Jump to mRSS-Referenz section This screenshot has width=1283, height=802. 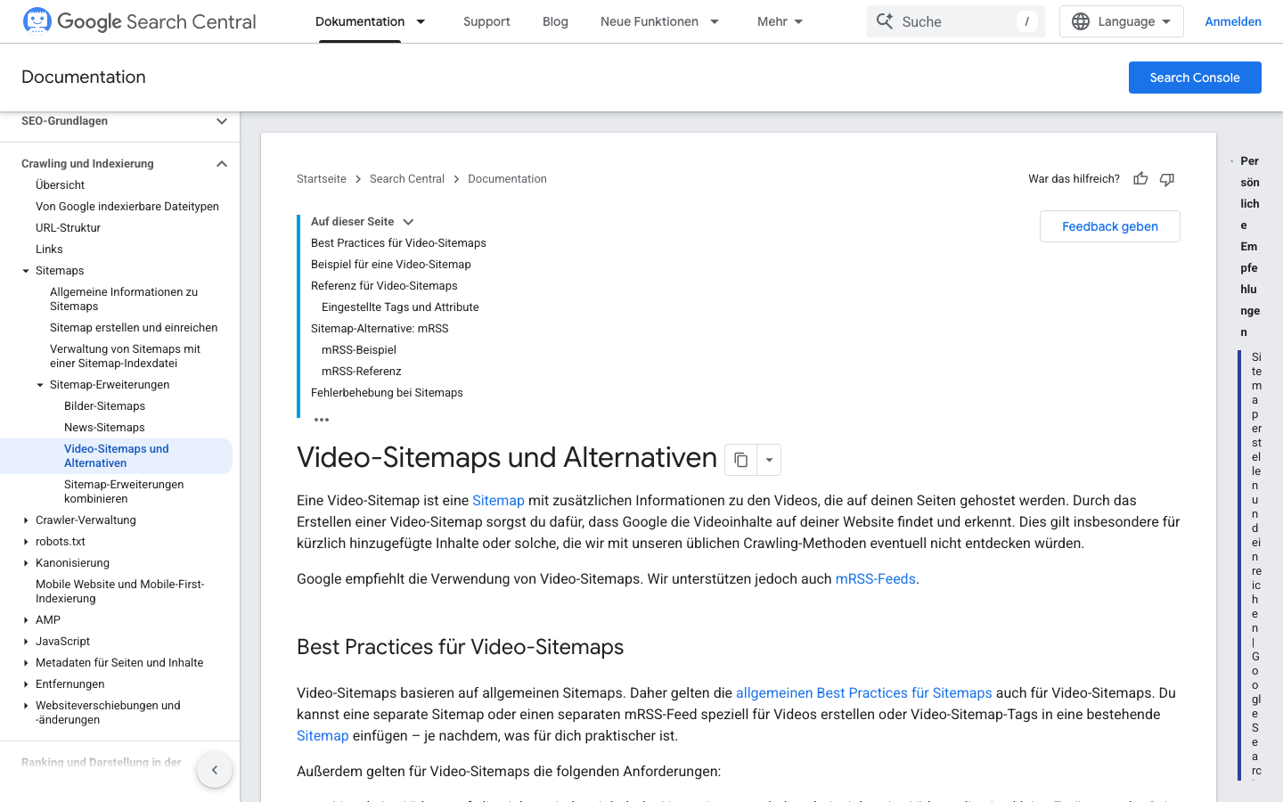[x=362, y=372]
